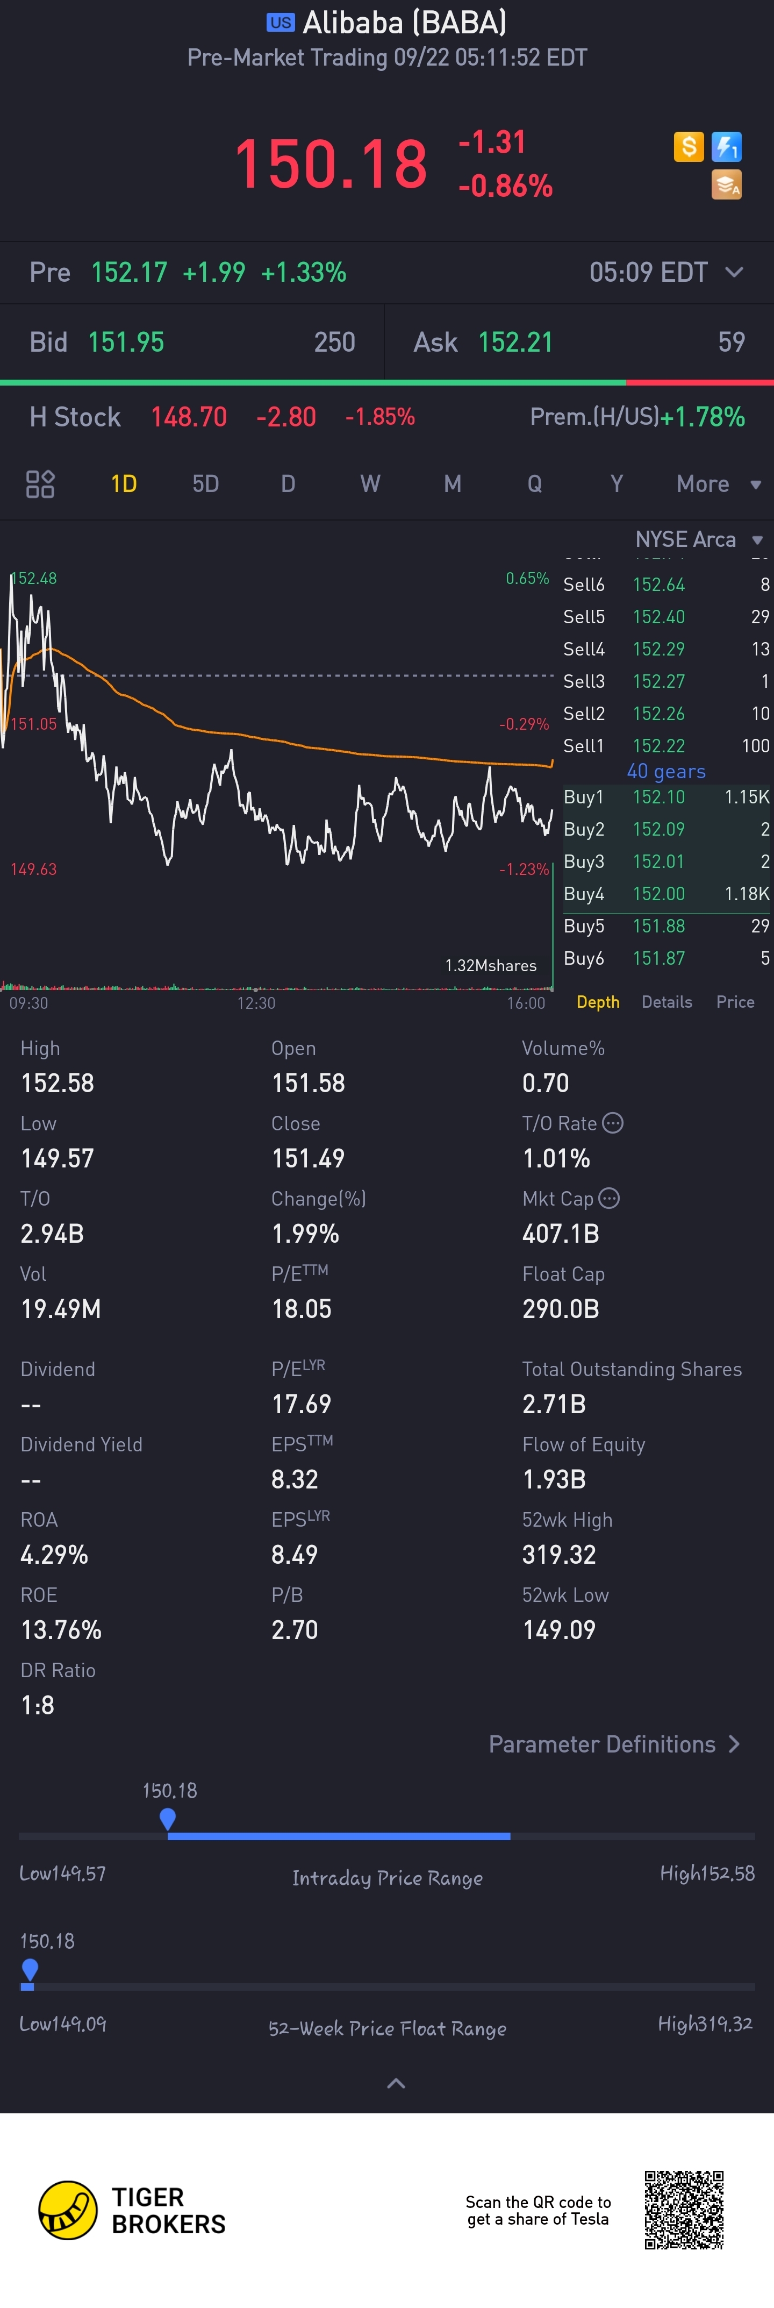The image size is (774, 2308).
Task: Tap the 52-week price range marker
Action: click(x=30, y=1969)
